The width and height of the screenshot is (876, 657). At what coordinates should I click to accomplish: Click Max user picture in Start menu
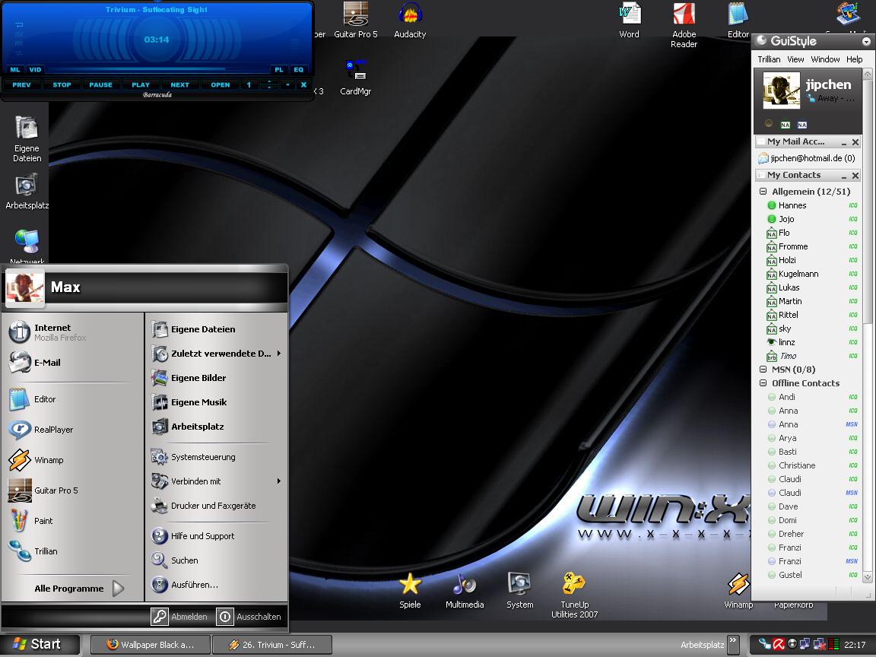[x=24, y=288]
